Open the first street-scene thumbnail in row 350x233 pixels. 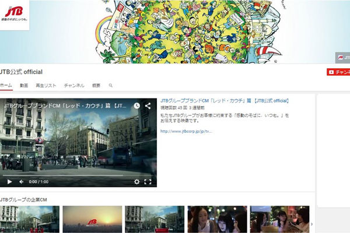(x=30, y=219)
